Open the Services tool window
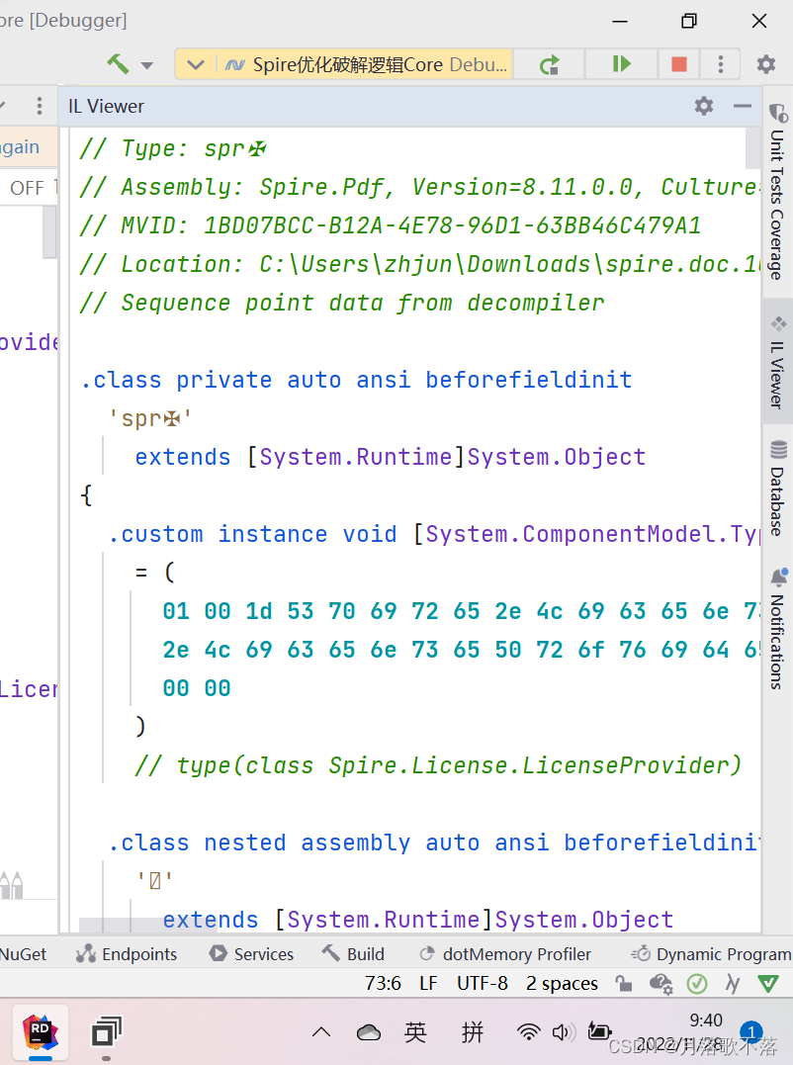 [x=251, y=954]
